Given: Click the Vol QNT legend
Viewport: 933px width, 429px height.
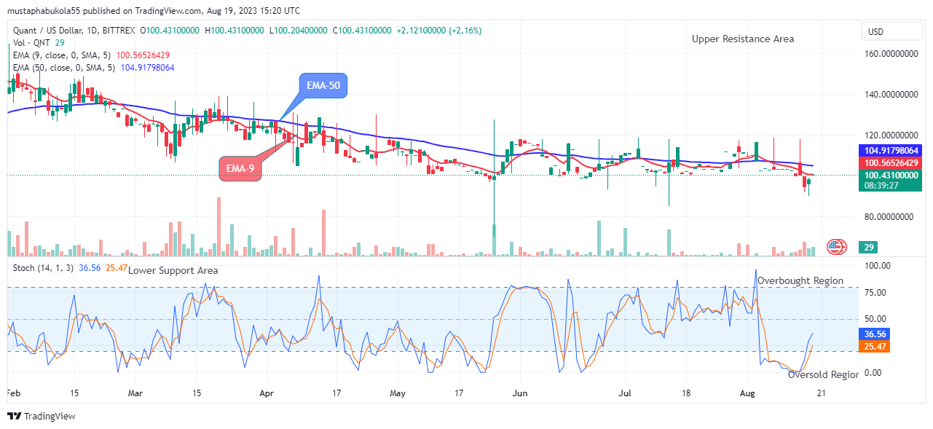Looking at the screenshot, I should coord(38,43).
